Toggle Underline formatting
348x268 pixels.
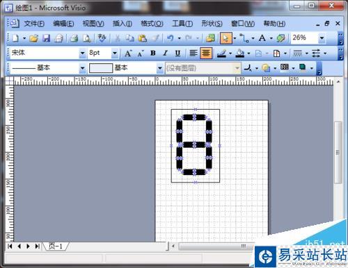(177, 53)
